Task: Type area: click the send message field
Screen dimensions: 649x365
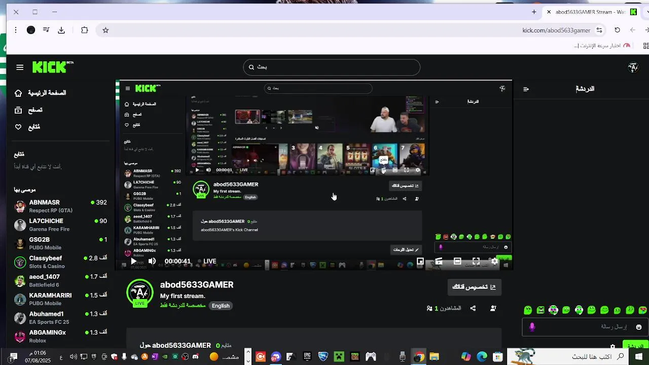Action: (x=585, y=327)
